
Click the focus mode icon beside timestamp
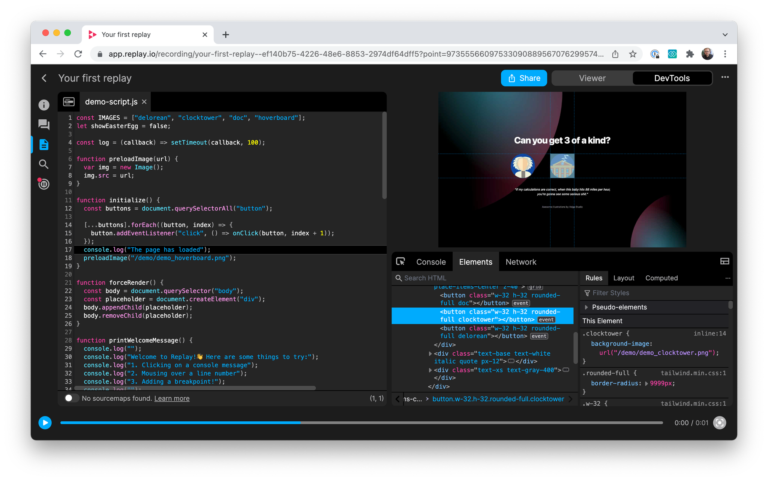pyautogui.click(x=719, y=423)
